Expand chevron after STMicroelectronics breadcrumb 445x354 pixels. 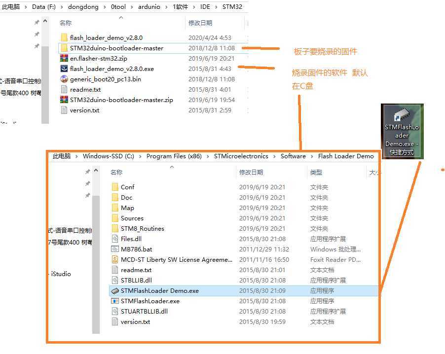(274, 156)
